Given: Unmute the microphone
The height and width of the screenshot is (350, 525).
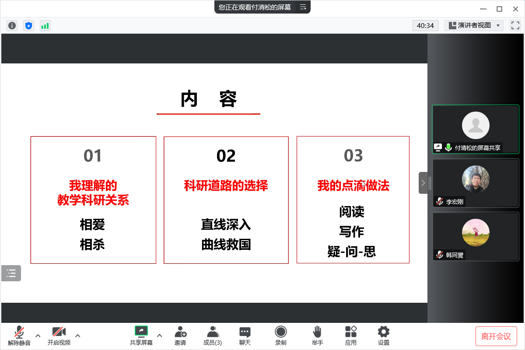Looking at the screenshot, I should click(x=19, y=336).
